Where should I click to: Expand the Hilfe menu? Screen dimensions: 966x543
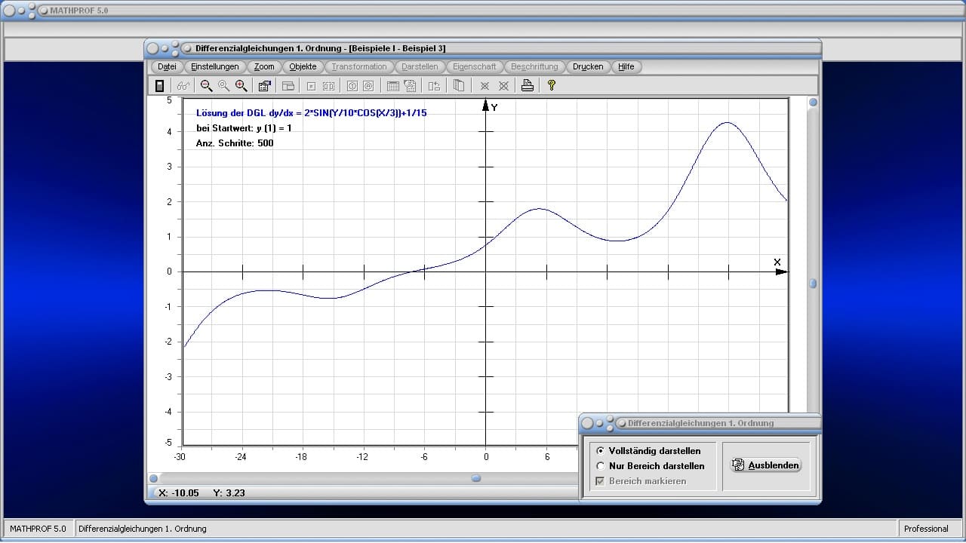click(x=626, y=66)
